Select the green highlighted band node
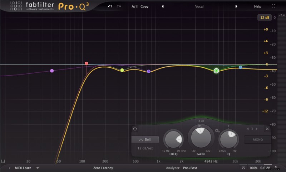 click(x=216, y=71)
